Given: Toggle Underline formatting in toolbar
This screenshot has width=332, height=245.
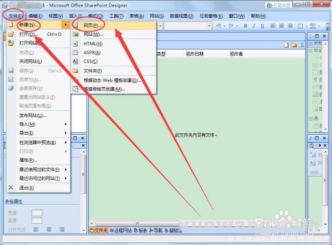Looking at the screenshot, I should 262,26.
